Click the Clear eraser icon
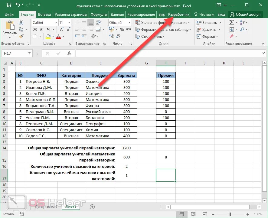 click(x=232, y=36)
